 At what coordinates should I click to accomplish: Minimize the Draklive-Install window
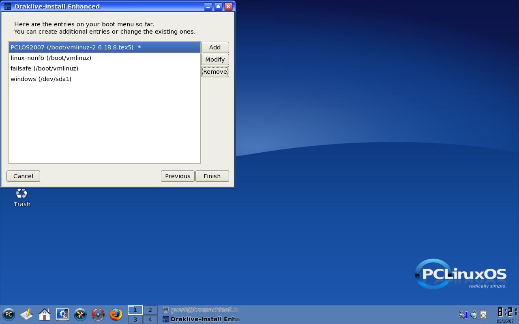(208, 6)
